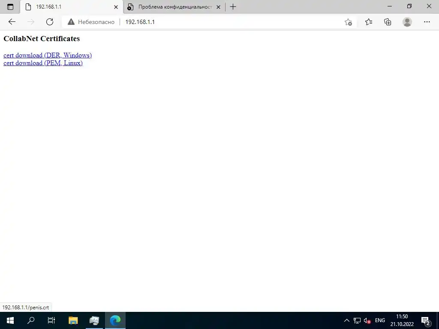This screenshot has width=439, height=329.
Task: Open the notification center
Action: [426, 320]
